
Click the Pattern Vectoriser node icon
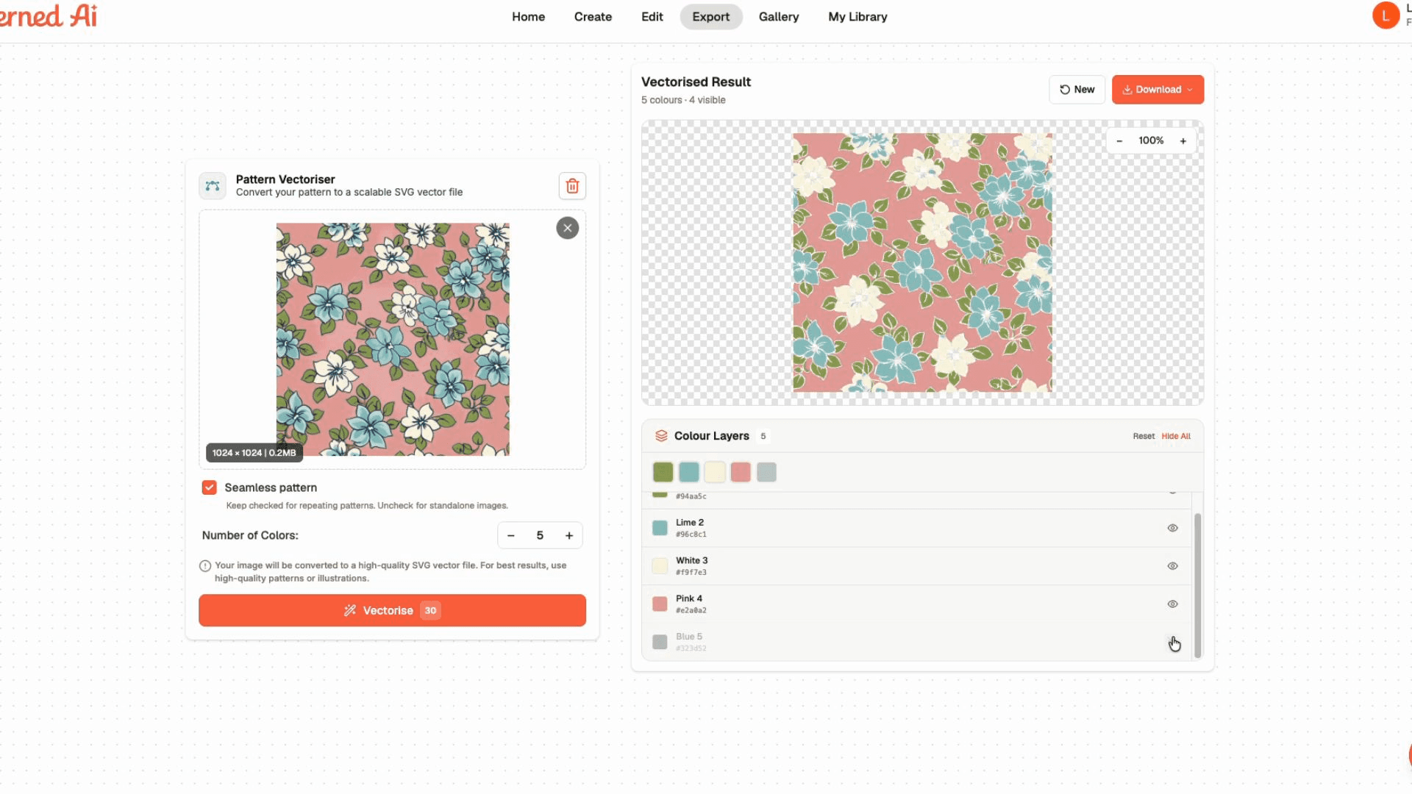[x=213, y=186]
